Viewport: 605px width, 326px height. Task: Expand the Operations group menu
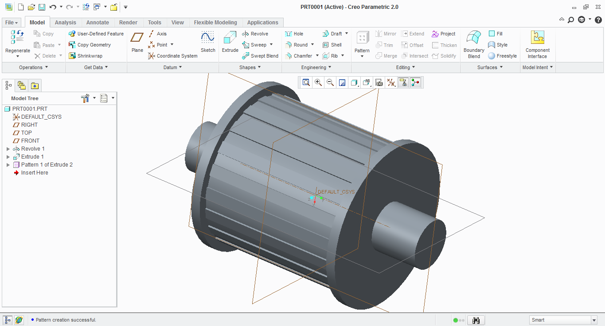pos(34,67)
